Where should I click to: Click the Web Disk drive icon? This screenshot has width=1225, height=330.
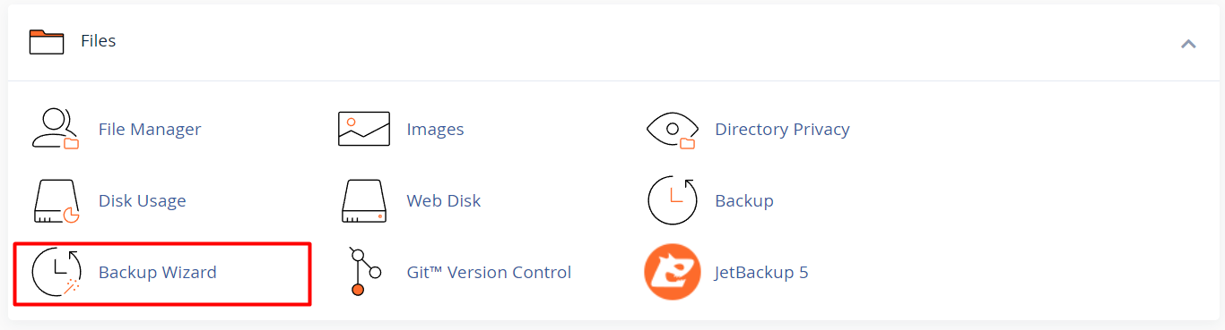(x=364, y=200)
